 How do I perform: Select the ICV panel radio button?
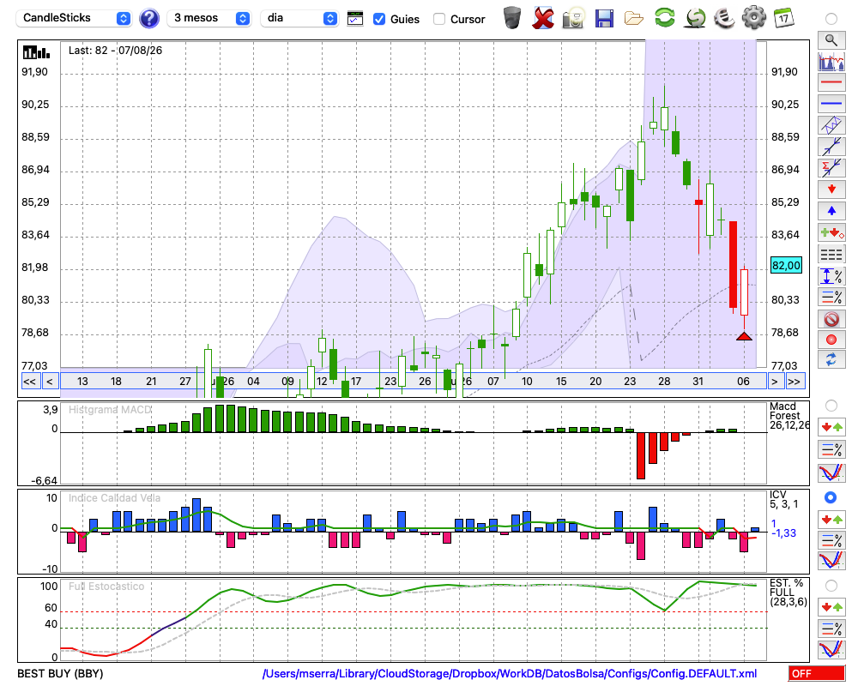[831, 497]
